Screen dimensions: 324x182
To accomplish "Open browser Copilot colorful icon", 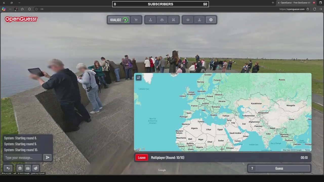I will [x=4, y=9].
